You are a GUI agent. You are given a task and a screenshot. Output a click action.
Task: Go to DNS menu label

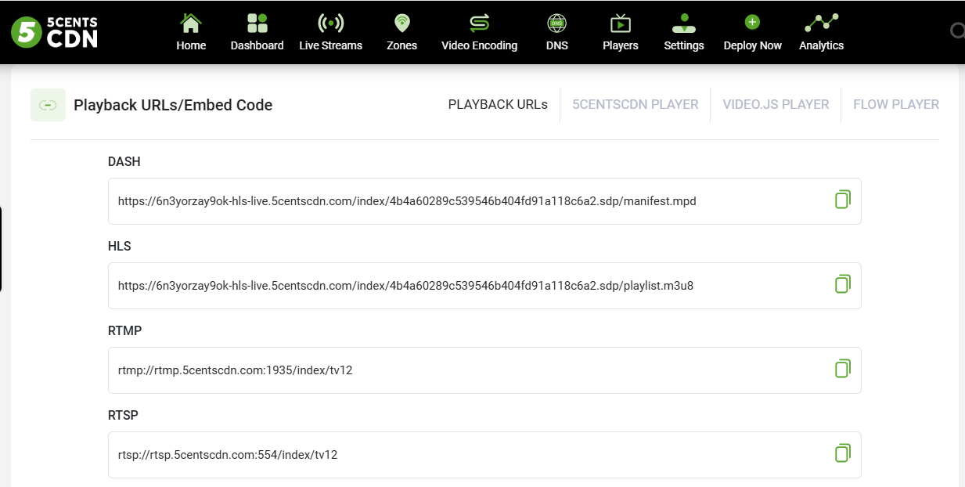click(556, 45)
